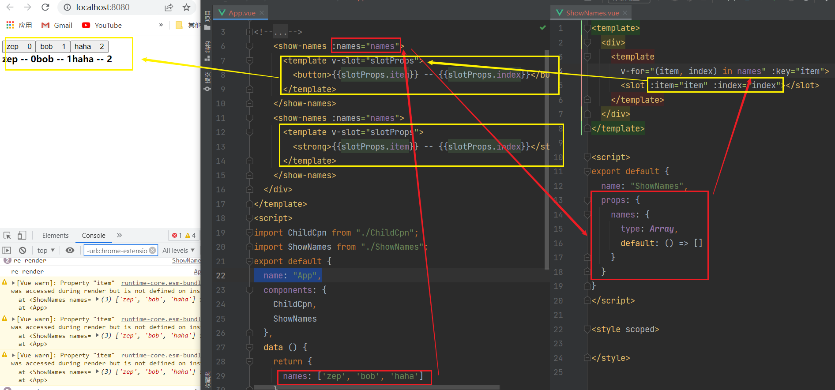Open the 项目 project tool window
835x390 pixels.
click(207, 20)
